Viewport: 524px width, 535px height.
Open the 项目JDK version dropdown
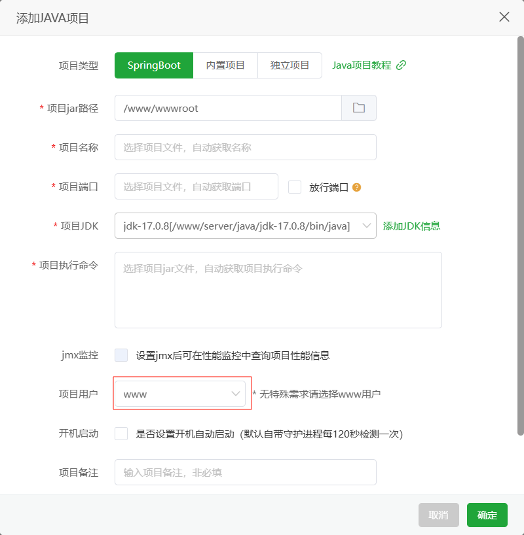(245, 226)
